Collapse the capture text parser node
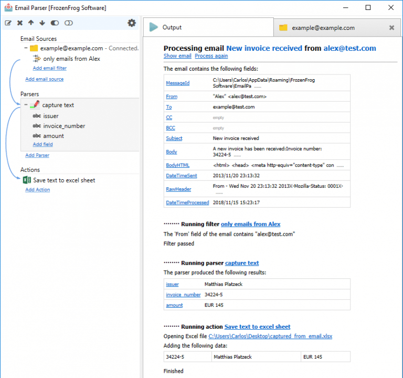Viewport: 403px width, 378px height. [x=26, y=105]
